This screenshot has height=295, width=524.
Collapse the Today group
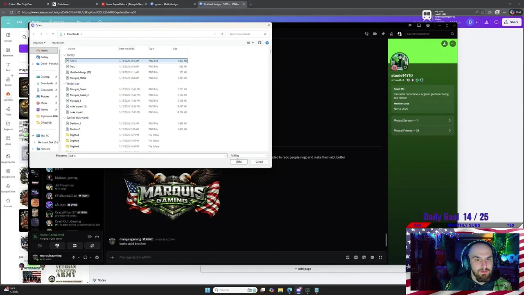pos(64,55)
